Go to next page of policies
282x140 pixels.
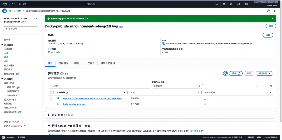pos(265,86)
